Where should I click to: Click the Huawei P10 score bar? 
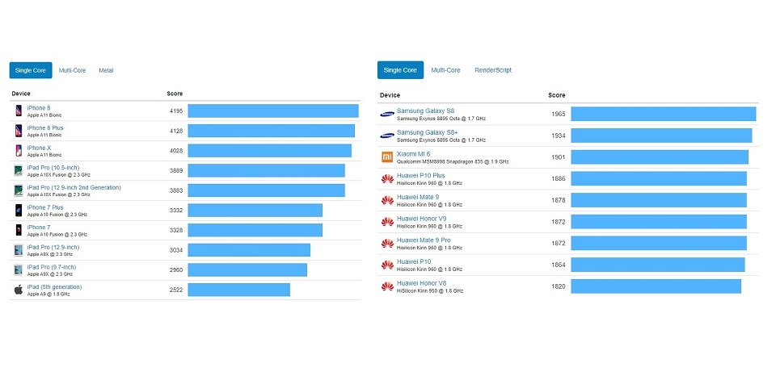[x=658, y=265]
